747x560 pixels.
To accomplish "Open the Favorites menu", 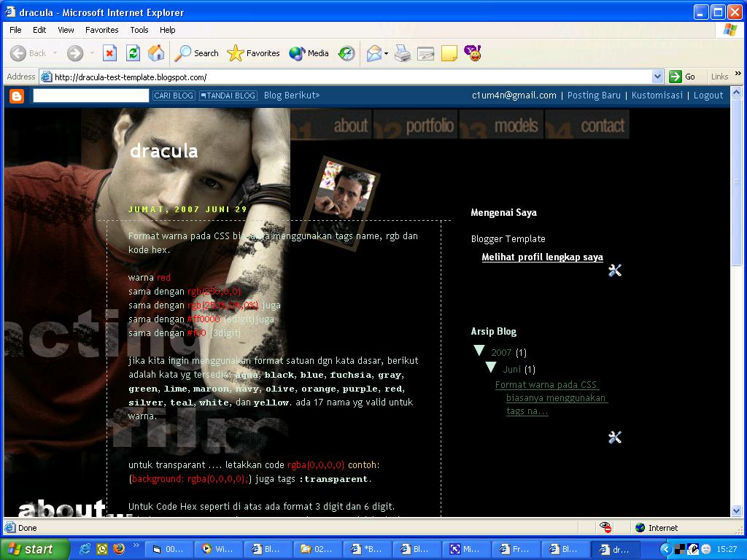I will (102, 30).
